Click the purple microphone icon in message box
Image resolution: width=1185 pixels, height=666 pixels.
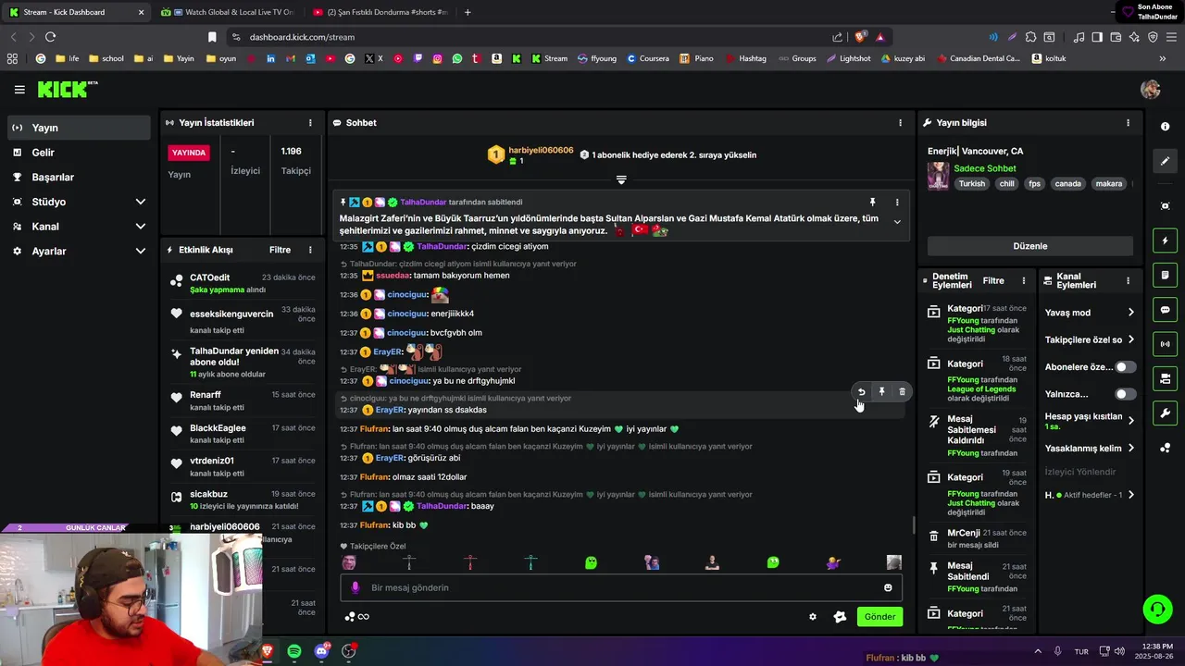pos(355,587)
